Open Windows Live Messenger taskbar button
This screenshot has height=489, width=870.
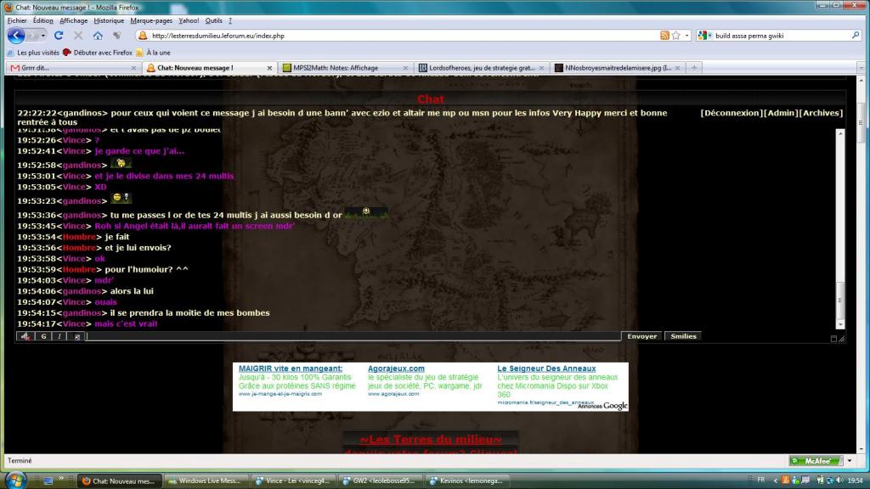point(204,481)
